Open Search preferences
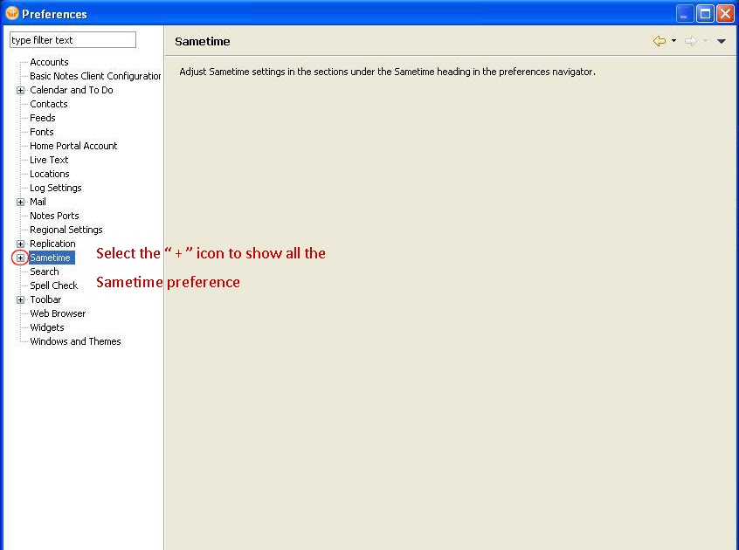The height and width of the screenshot is (550, 739). pos(45,272)
